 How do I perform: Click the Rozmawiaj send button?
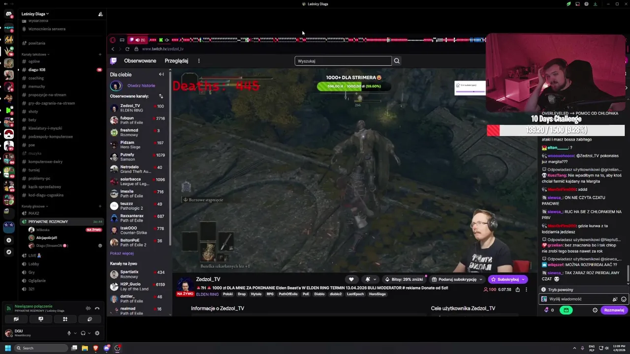coord(614,310)
